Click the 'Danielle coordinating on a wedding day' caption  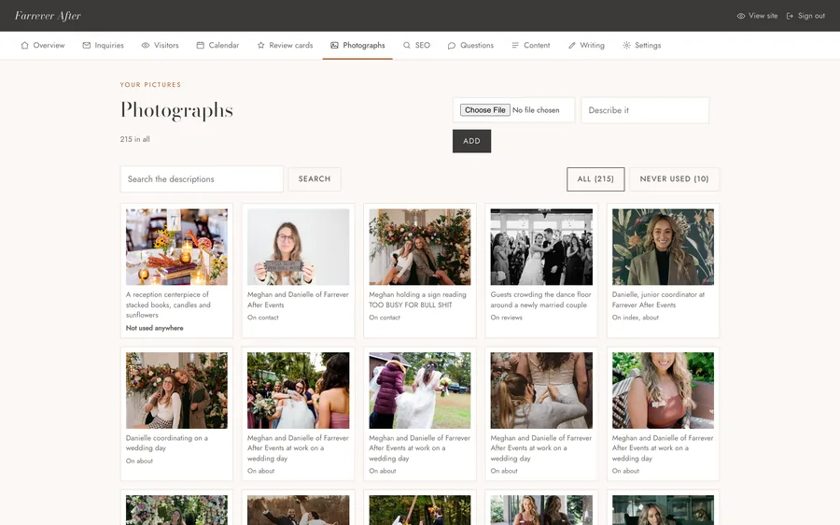coord(167,443)
